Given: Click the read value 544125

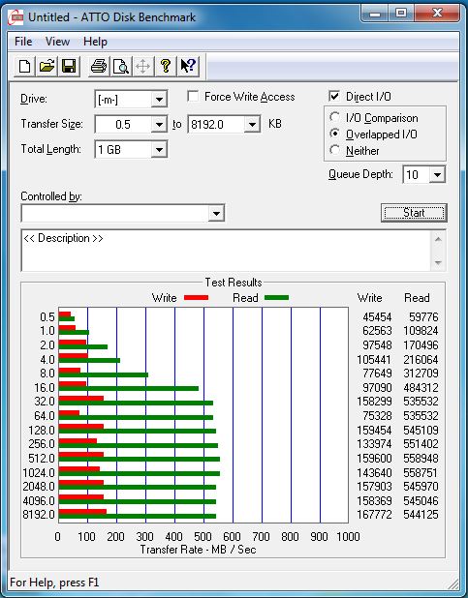Looking at the screenshot, I should [x=421, y=515].
